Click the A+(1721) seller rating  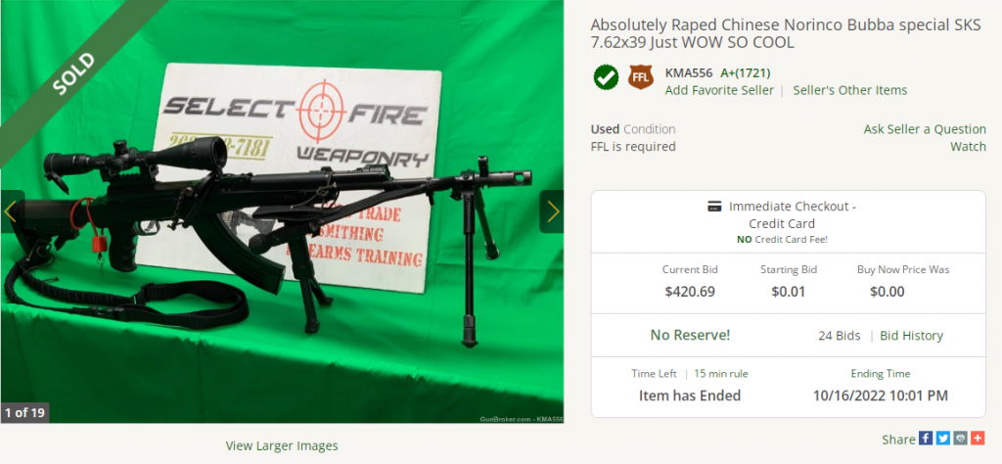click(745, 72)
